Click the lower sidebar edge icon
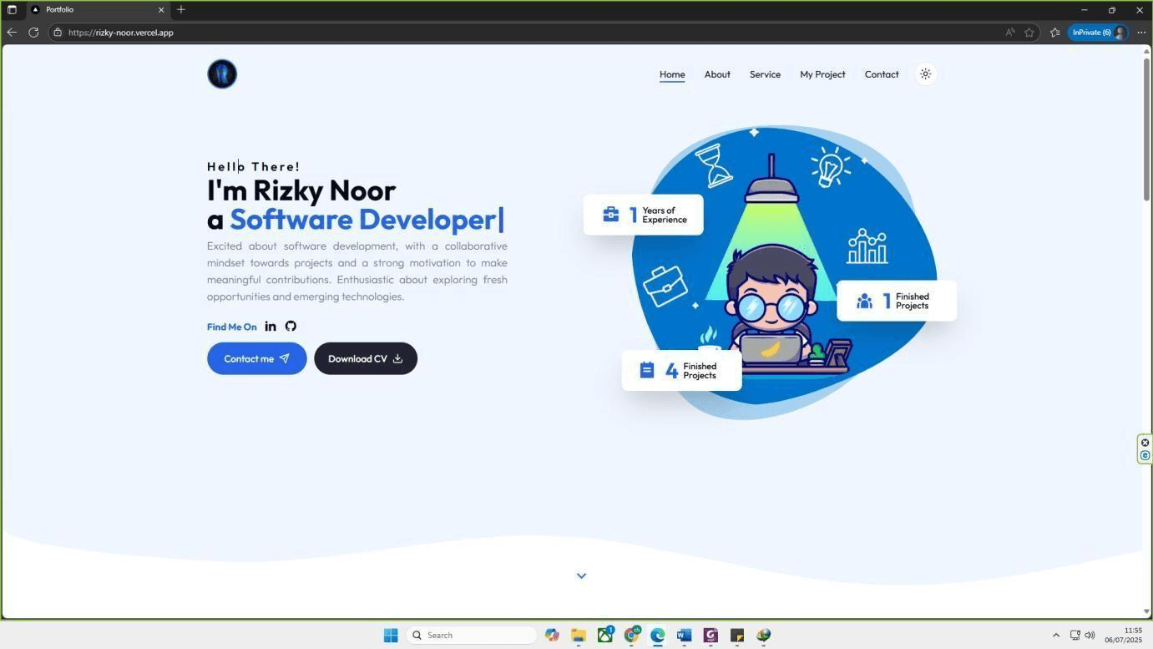This screenshot has width=1153, height=649. pos(1145,456)
